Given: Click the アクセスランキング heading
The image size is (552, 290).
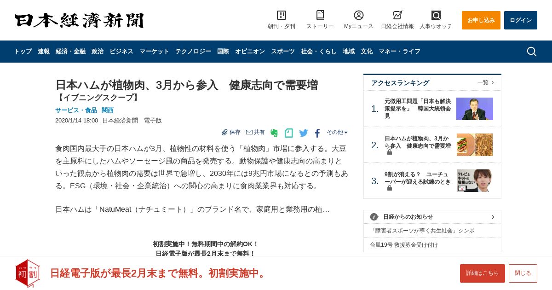Looking at the screenshot, I should pyautogui.click(x=400, y=83).
